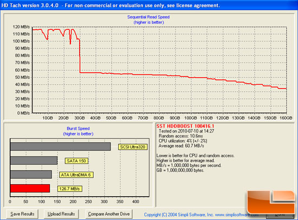This screenshot has height=220, width=298.
Task: Click MB/s = 1,000,000 bytes per second text
Action: pos(189,165)
